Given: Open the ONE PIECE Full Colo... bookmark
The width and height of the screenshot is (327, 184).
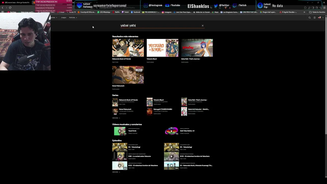Looking at the screenshot, I should pyautogui.click(x=249, y=12).
